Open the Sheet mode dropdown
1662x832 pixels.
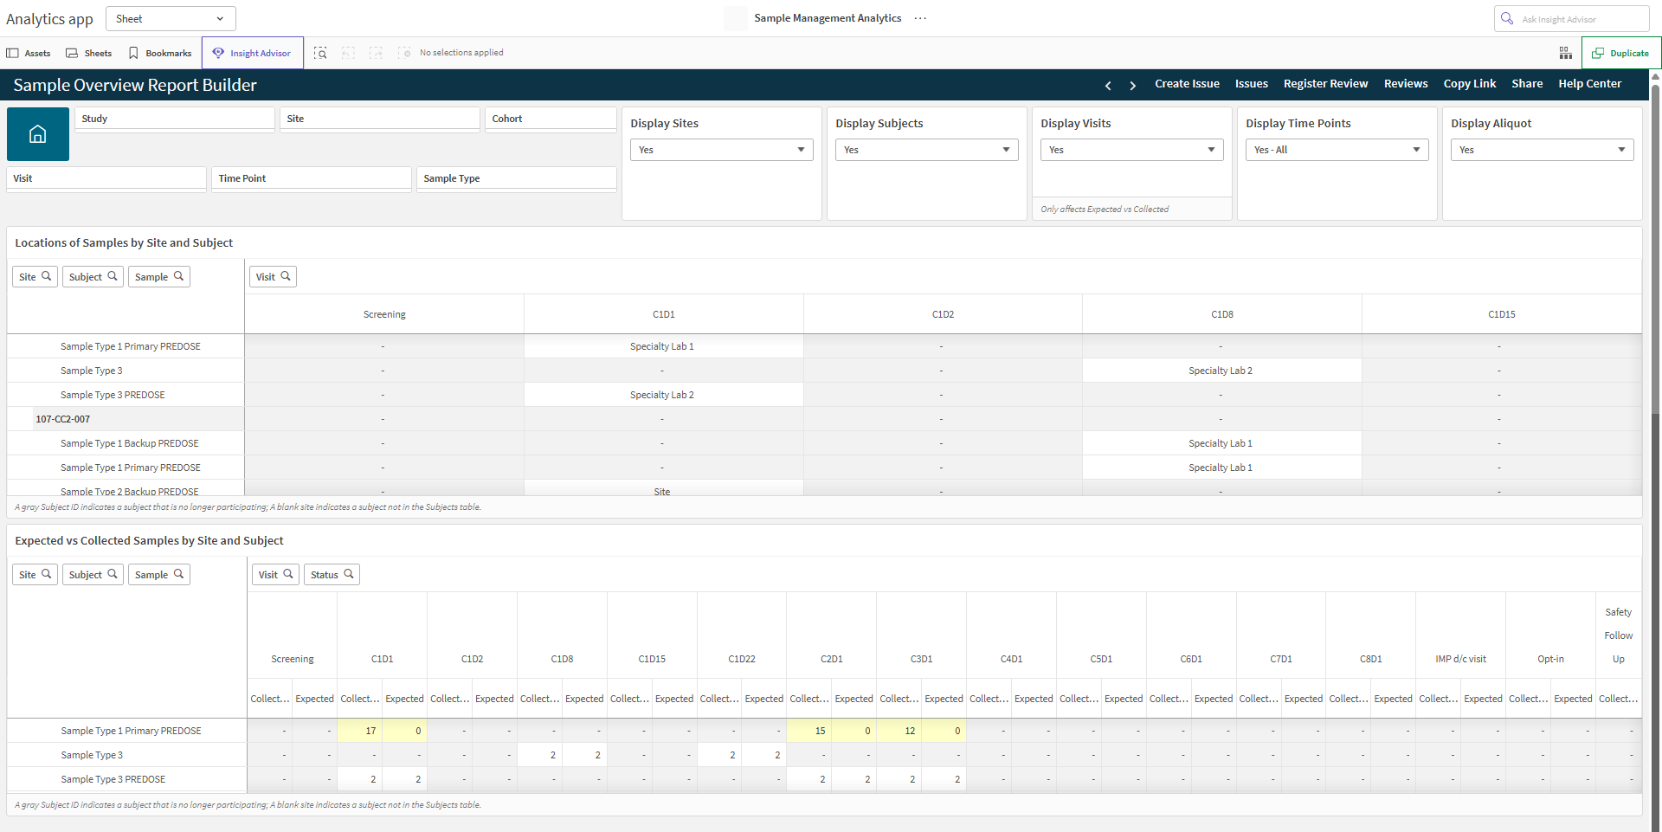(171, 18)
